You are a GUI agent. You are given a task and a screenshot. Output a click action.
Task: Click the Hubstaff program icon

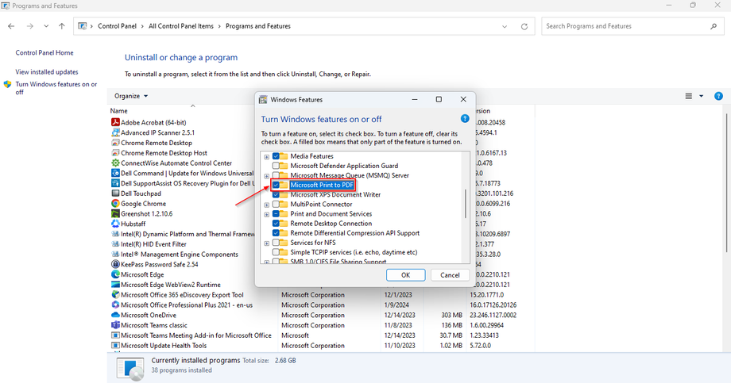114,224
